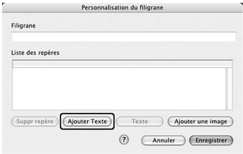Click the round help button beside Annuler

pyautogui.click(x=124, y=140)
